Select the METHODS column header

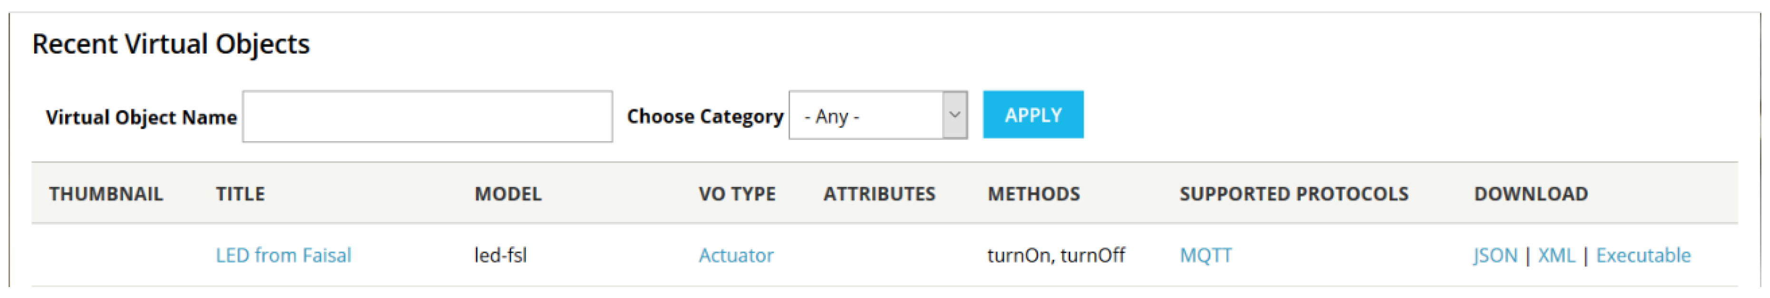pyautogui.click(x=1033, y=193)
